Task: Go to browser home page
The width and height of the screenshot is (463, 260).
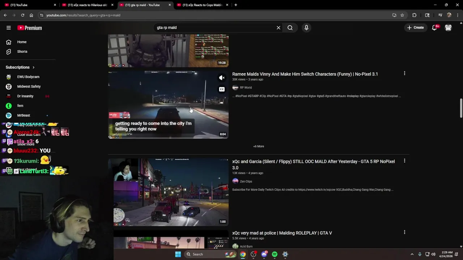Action: [x=31, y=15]
